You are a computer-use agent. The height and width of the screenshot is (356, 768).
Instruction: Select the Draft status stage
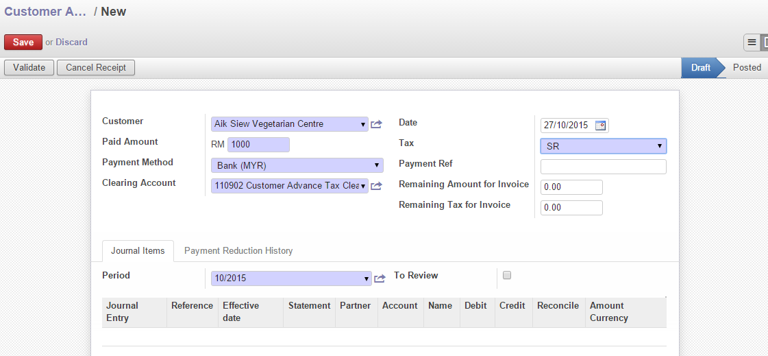700,68
